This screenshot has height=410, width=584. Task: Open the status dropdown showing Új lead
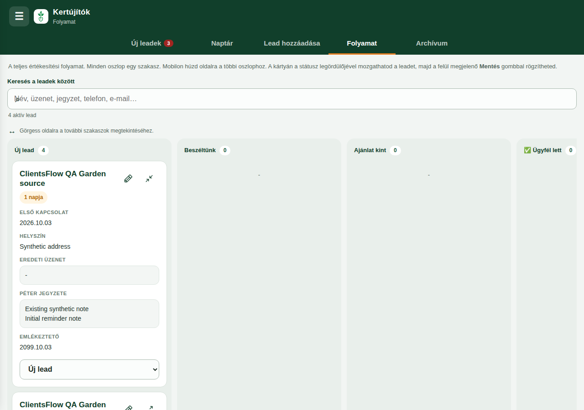pyautogui.click(x=89, y=369)
